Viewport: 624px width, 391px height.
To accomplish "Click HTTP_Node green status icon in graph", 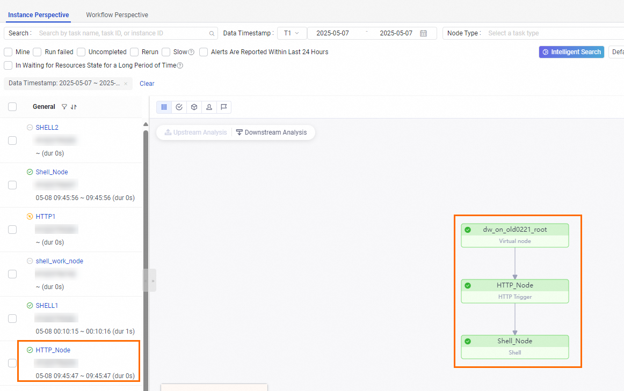I will (468, 286).
